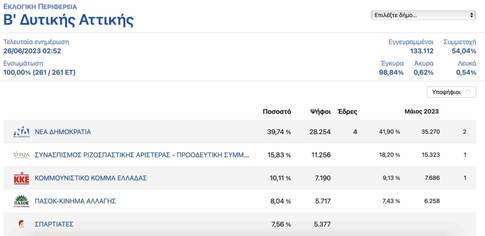Screen dimensions: 485x236
Task: Click the 7,43 % May 2023 percentage
Action: 391,201
